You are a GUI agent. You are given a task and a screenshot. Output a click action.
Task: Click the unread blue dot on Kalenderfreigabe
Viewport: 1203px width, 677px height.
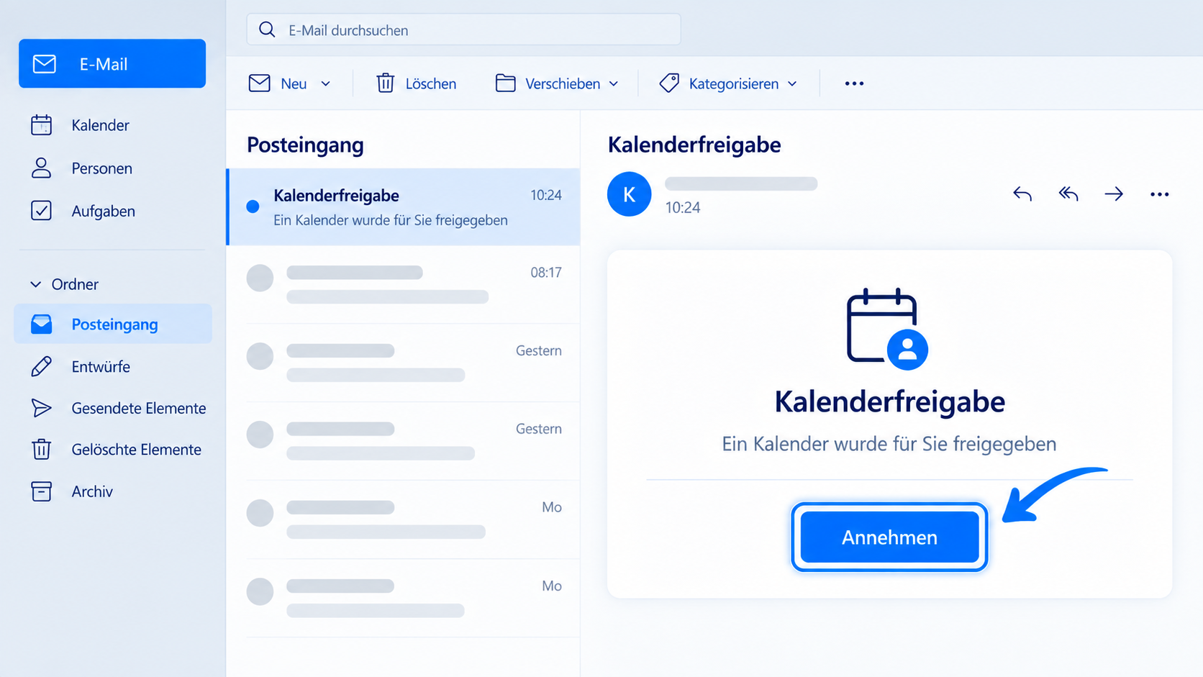coord(253,207)
